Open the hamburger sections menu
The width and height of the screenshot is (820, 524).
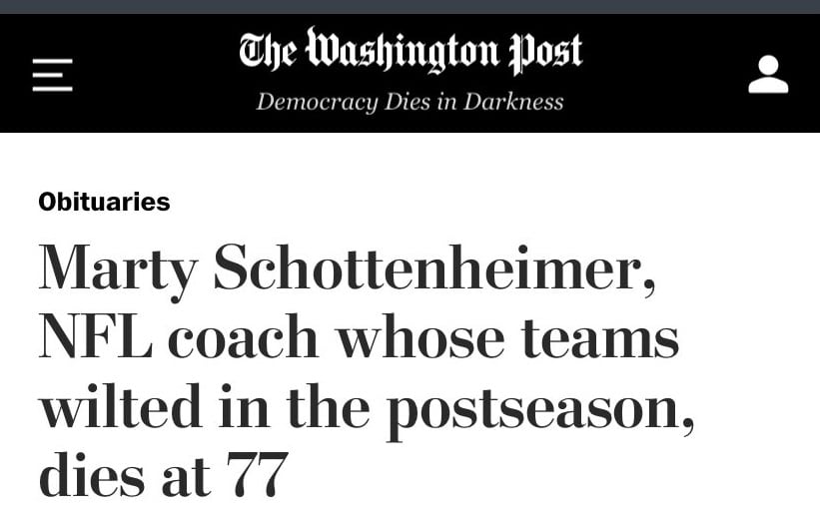(x=52, y=75)
